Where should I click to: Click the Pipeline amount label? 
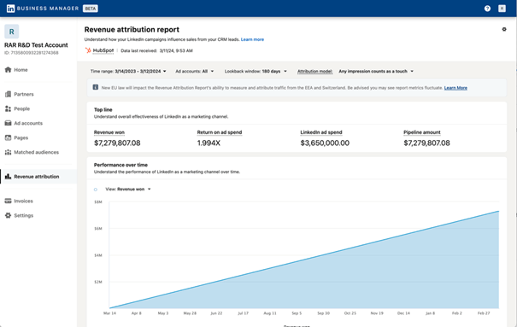422,132
